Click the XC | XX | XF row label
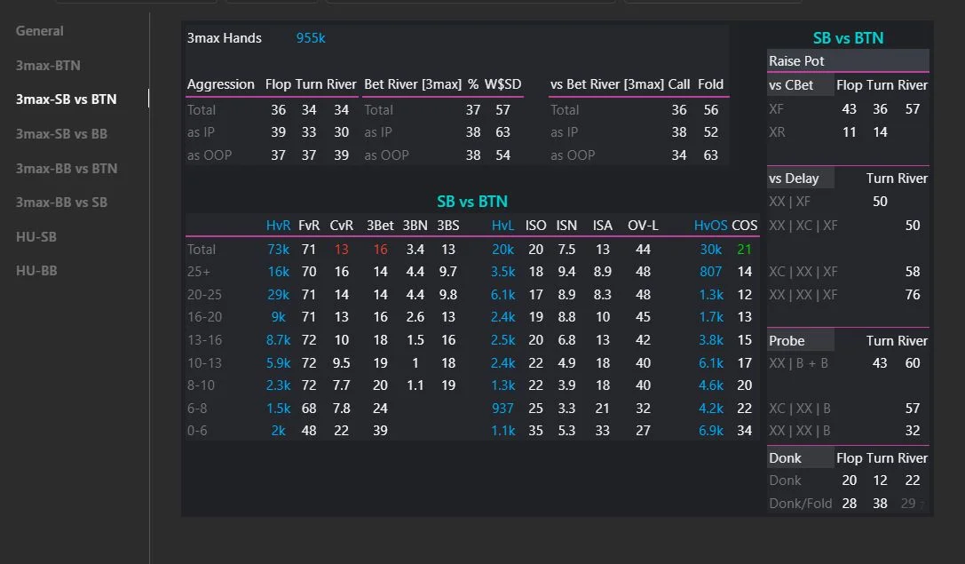 click(803, 272)
